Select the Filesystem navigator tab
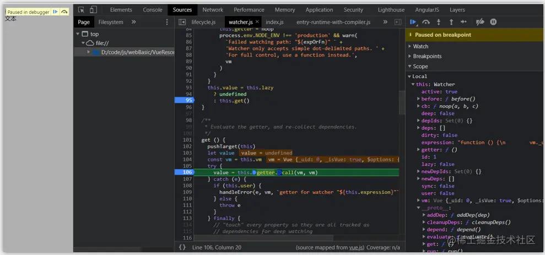The height and width of the screenshot is (255, 545). click(x=111, y=22)
